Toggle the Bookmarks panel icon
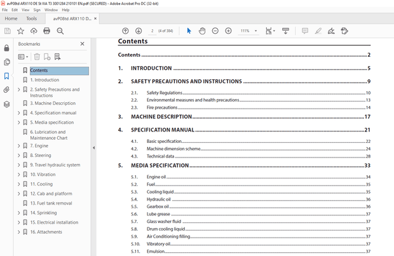 point(6,76)
